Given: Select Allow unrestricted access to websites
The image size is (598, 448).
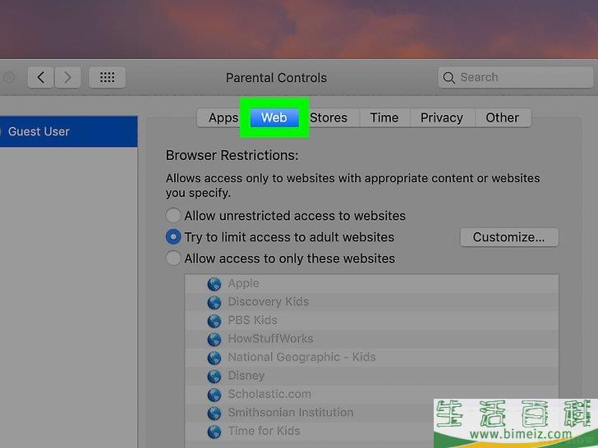Looking at the screenshot, I should tap(173, 216).
